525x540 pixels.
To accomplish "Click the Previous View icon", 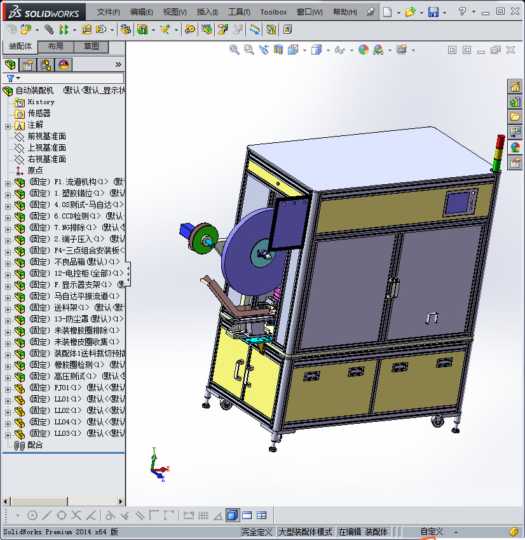I will tap(264, 50).
